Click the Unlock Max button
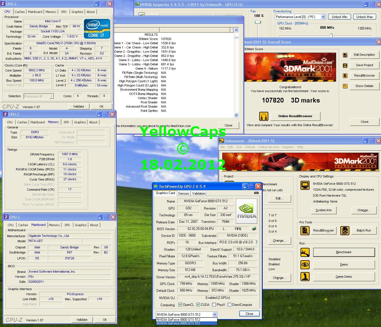381x327 pixels. (x=364, y=17)
